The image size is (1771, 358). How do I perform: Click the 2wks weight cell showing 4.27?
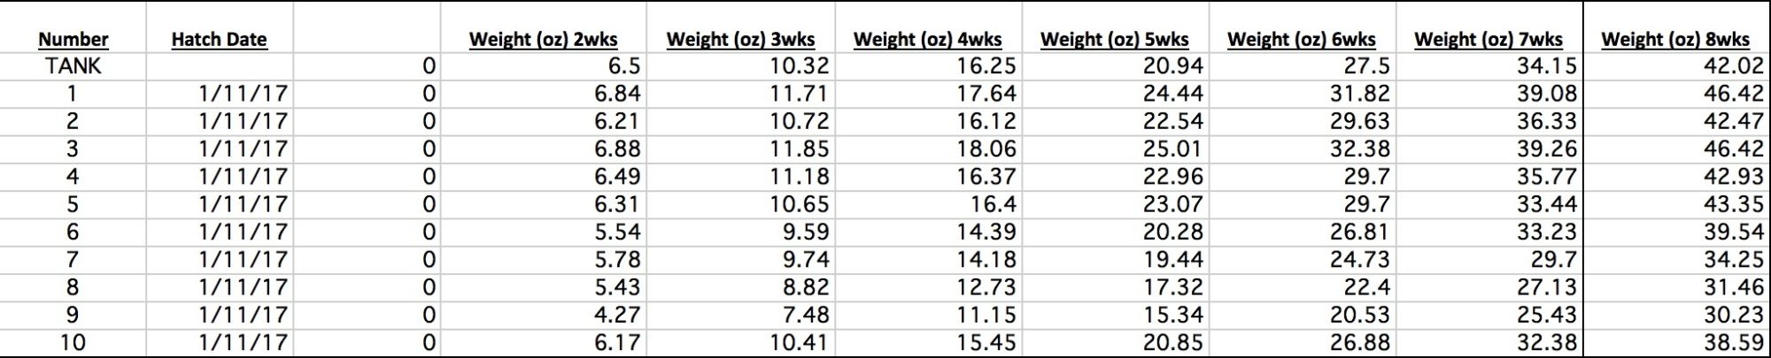(x=616, y=315)
